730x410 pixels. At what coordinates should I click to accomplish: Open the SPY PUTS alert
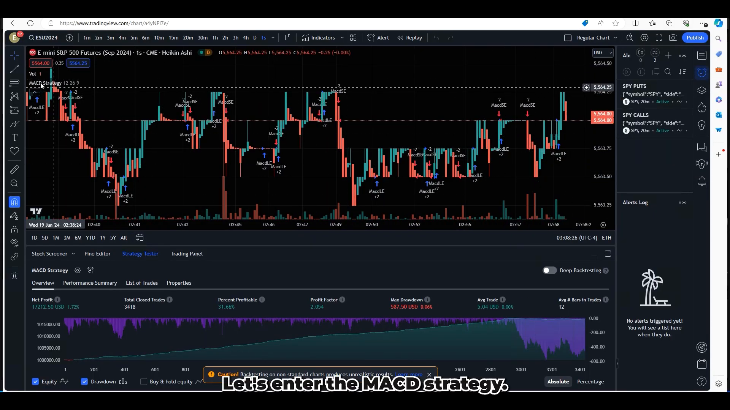(x=655, y=94)
